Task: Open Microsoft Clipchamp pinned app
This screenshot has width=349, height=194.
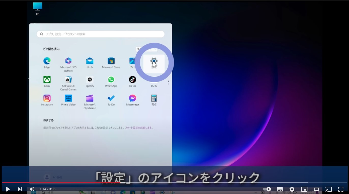Action: click(90, 102)
